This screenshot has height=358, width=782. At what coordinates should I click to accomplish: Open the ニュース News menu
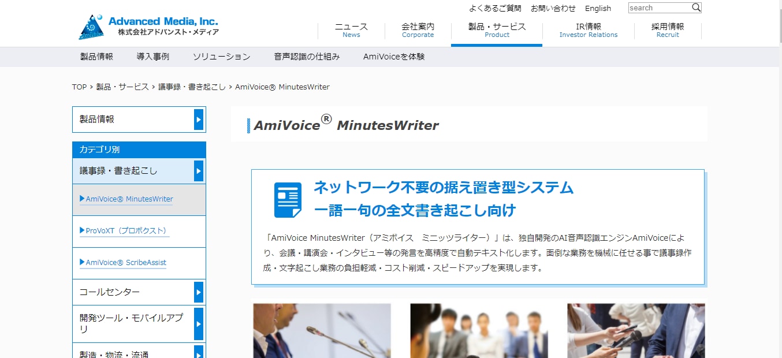pyautogui.click(x=351, y=30)
